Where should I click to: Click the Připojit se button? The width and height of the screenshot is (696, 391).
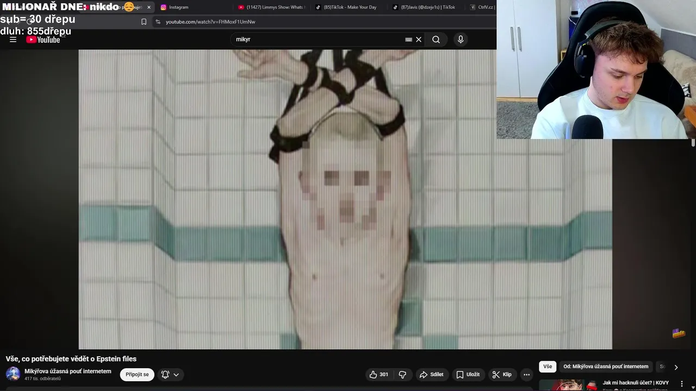[137, 374]
